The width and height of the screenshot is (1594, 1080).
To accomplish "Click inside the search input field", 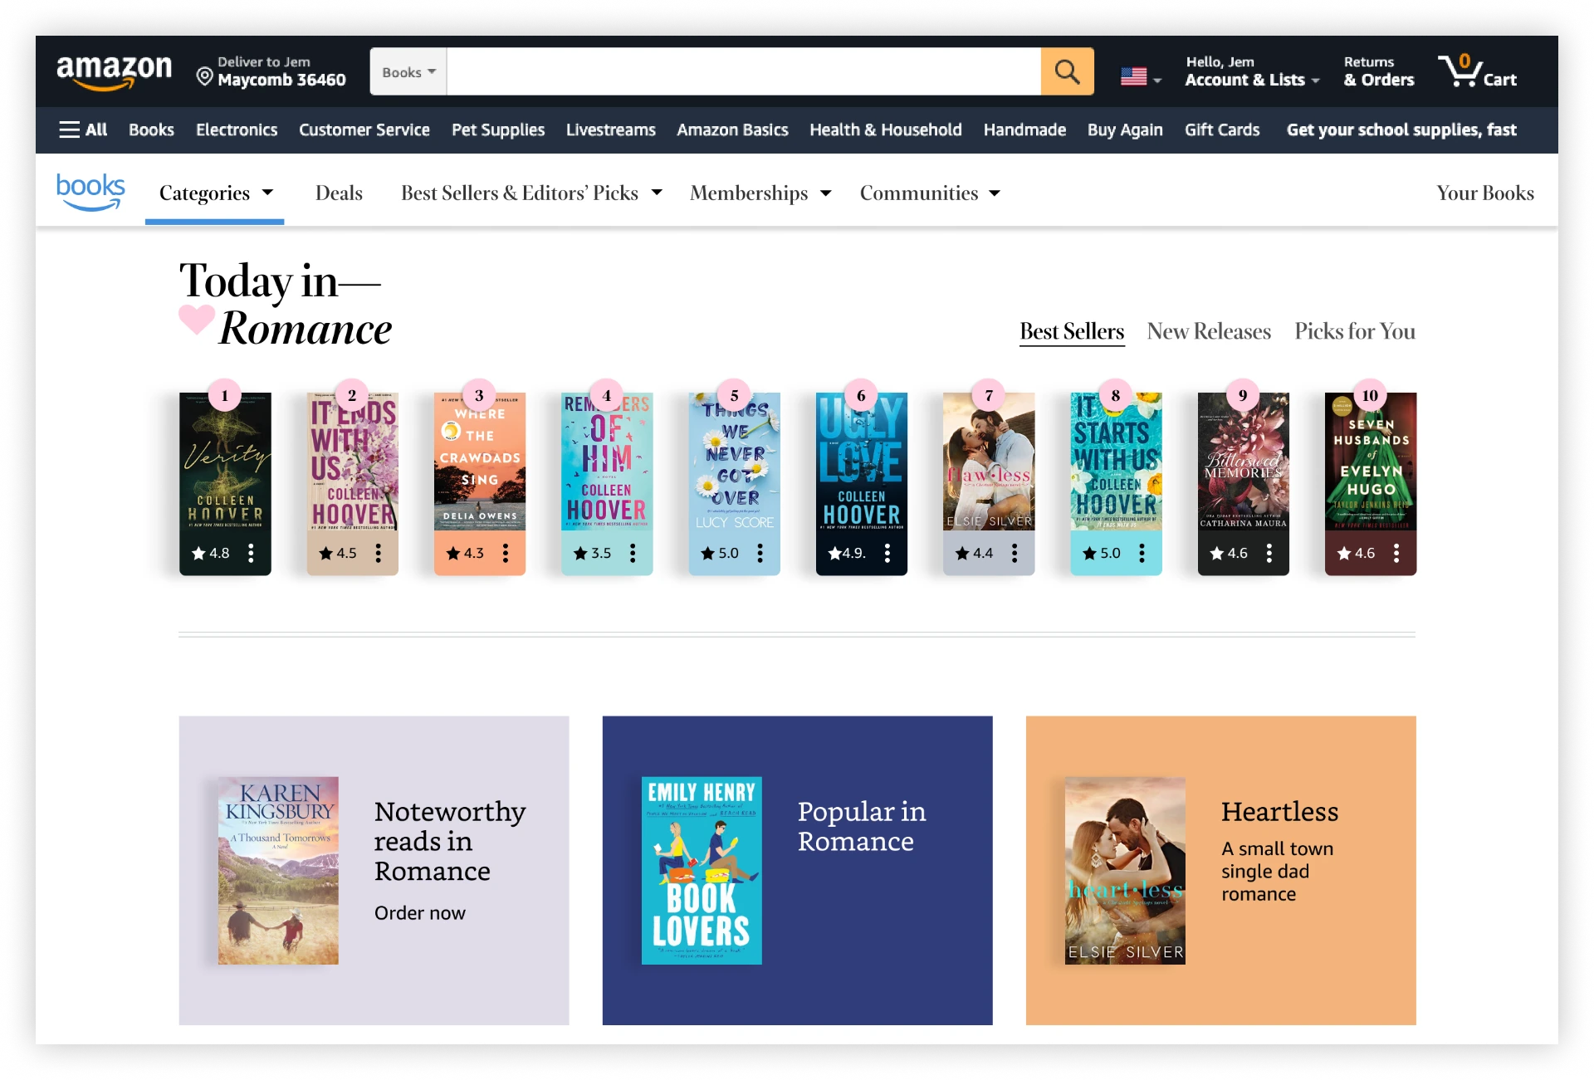I will [744, 72].
